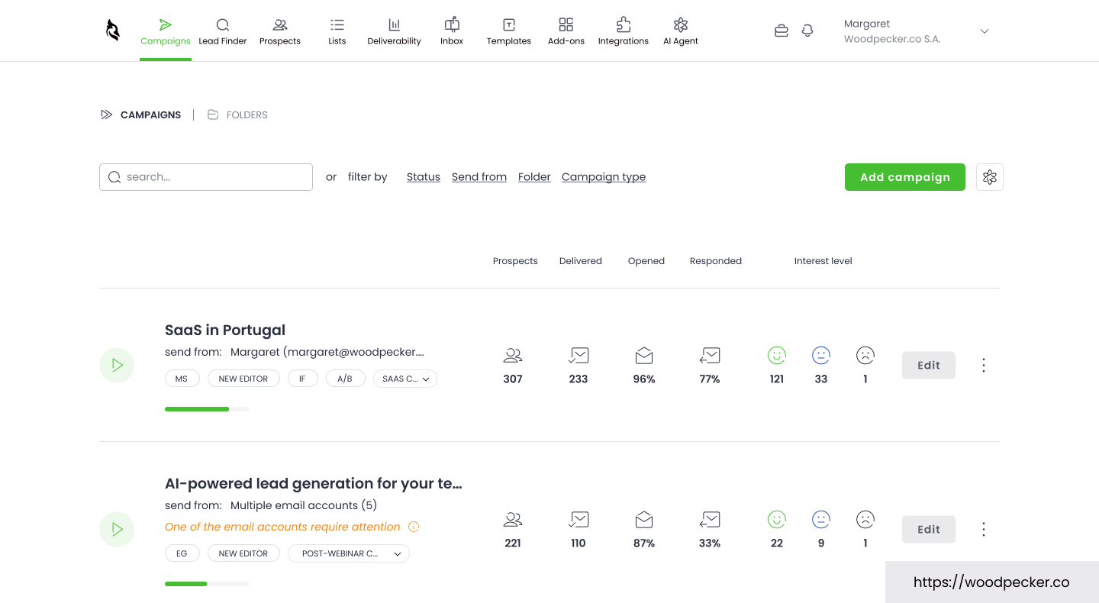Switch to the CAMPAIGNS tab

(141, 114)
